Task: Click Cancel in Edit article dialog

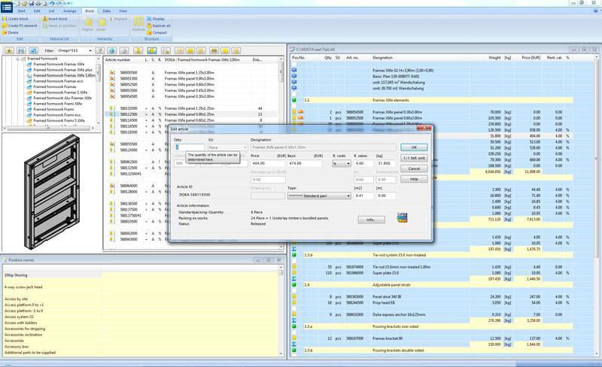Action: click(414, 168)
